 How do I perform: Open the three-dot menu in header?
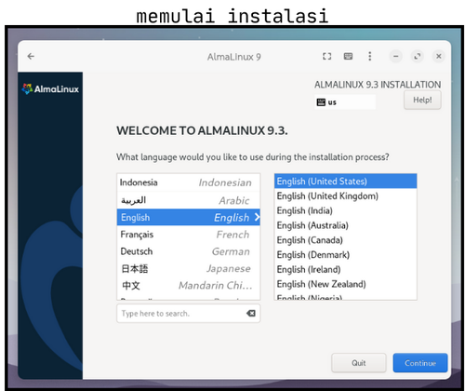pos(369,56)
